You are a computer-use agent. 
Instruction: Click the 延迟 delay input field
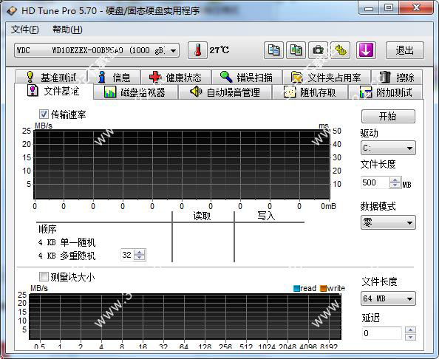(x=382, y=333)
